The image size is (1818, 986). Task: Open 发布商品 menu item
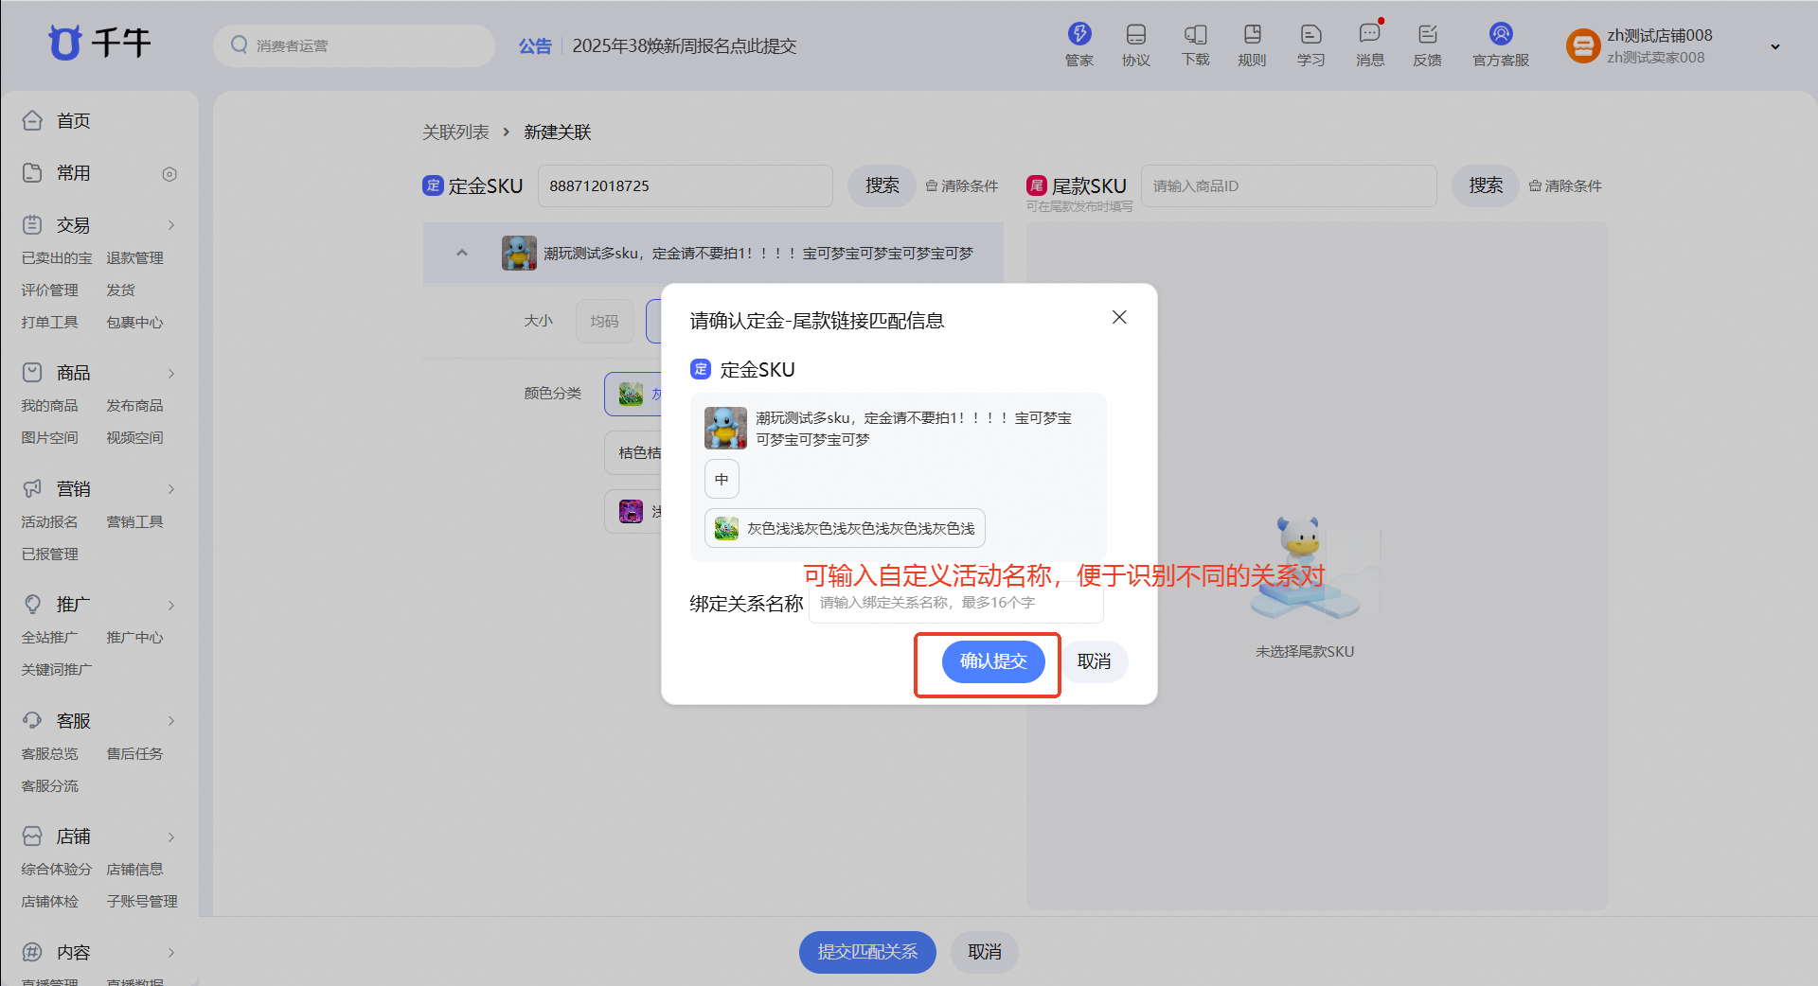point(134,405)
